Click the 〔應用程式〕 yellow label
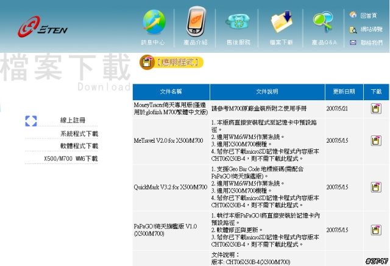The width and height of the screenshot is (390, 266). coord(178,62)
